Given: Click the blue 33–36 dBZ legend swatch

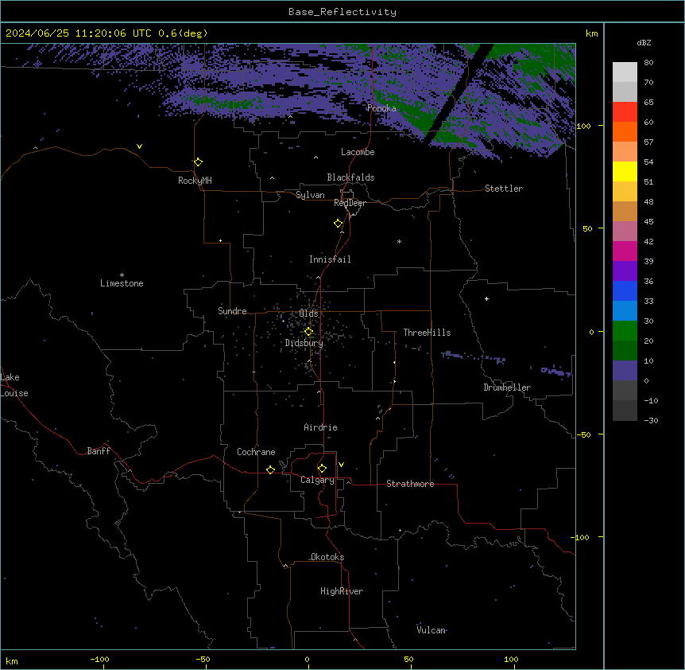Looking at the screenshot, I should click(625, 290).
